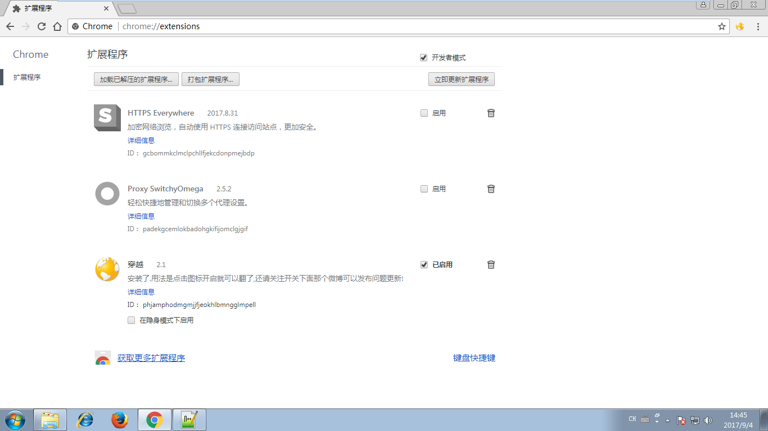This screenshot has height=431, width=768.
Task: Click the volume speaker tray icon
Action: pos(708,420)
